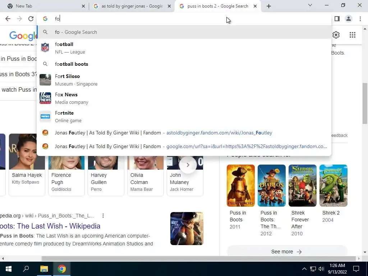
Task: Open Jonas Foutley google.com/url suggestion
Action: 184,147
